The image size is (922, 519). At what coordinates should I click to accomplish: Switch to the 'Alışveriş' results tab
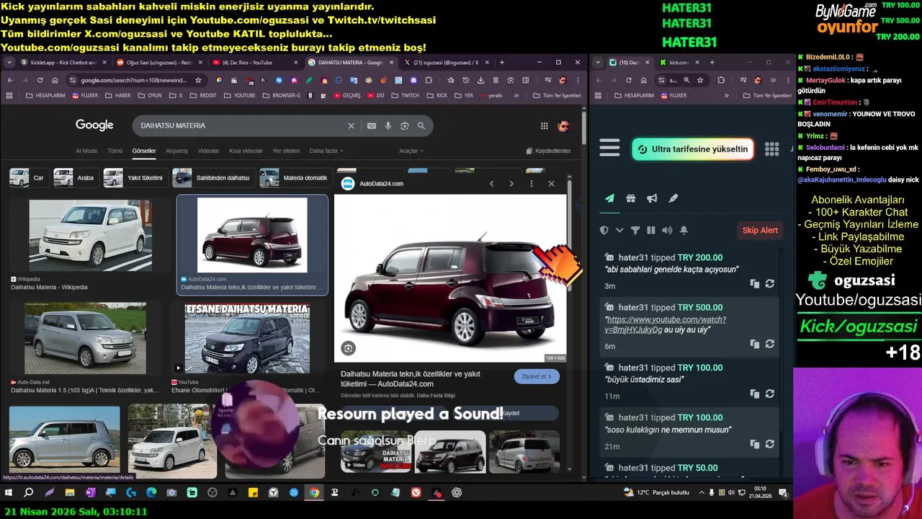(x=176, y=151)
